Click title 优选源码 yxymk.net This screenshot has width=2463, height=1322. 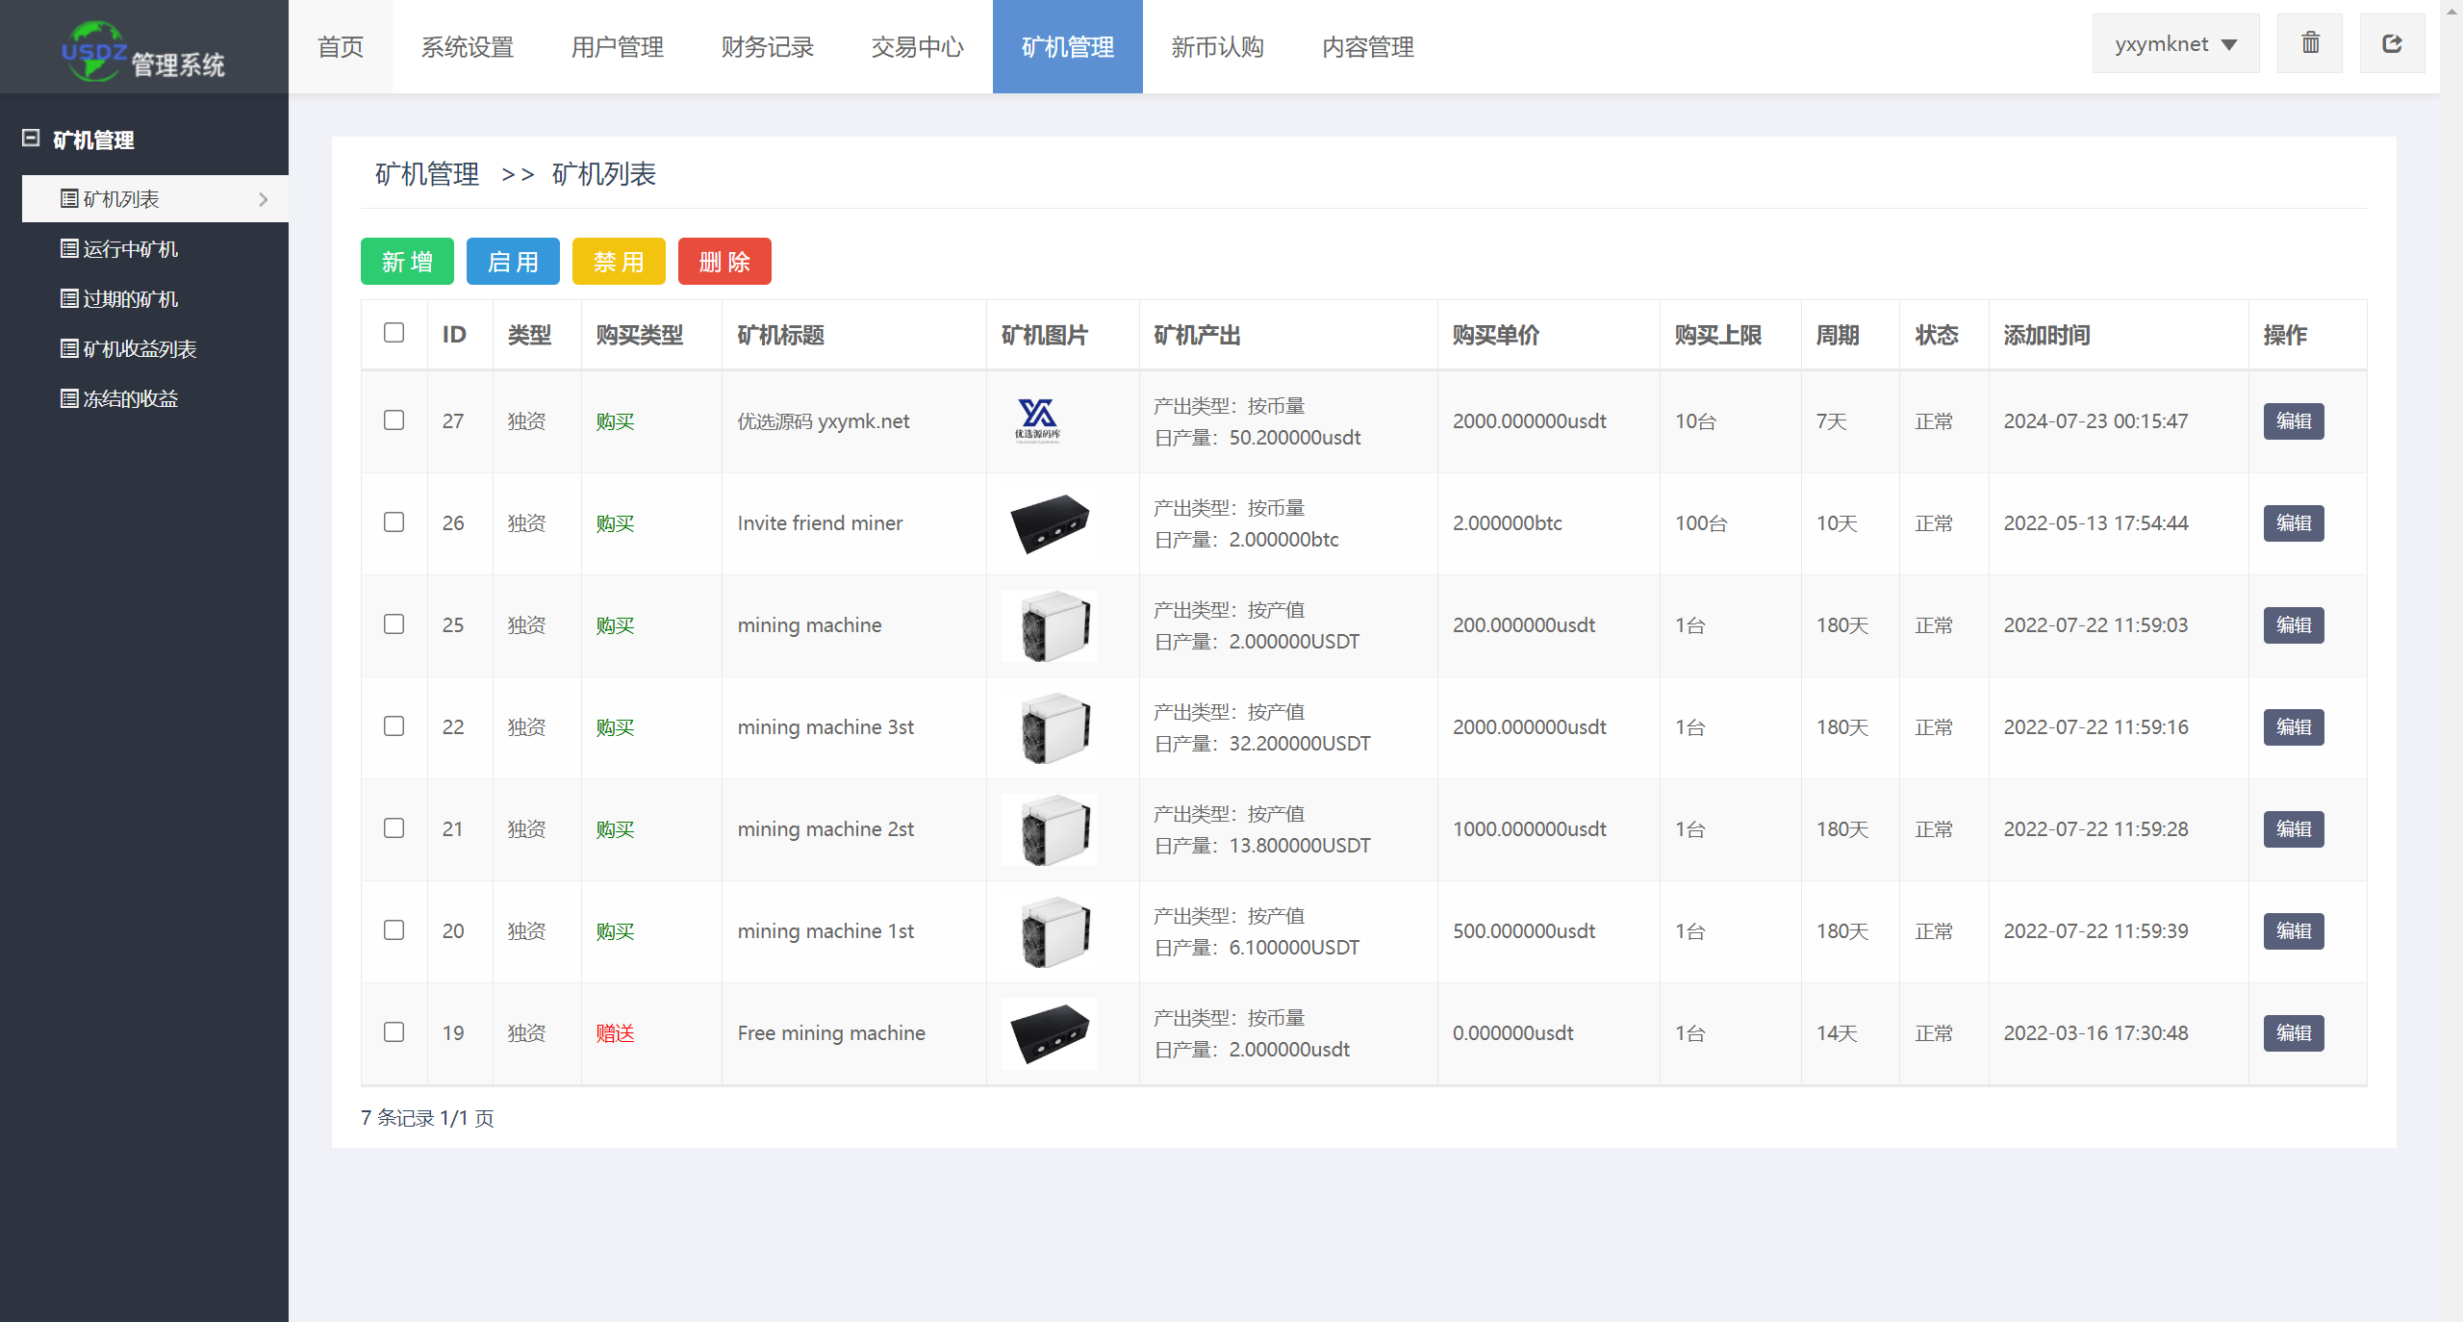point(824,421)
